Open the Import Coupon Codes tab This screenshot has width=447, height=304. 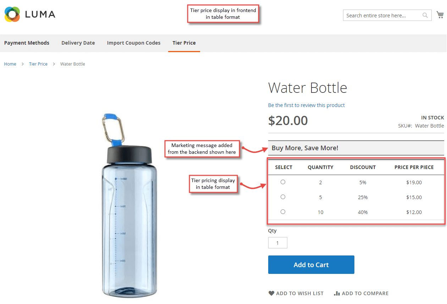click(x=134, y=43)
